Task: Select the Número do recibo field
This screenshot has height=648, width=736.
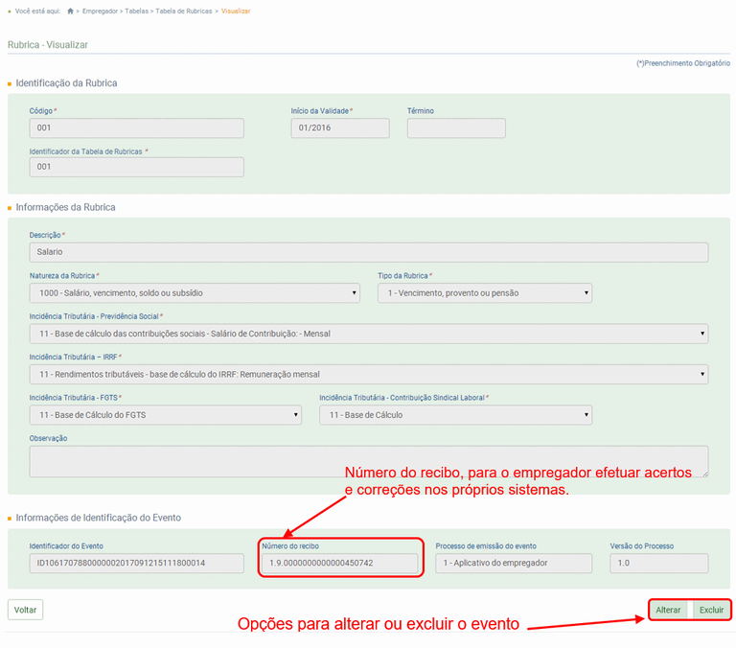Action: 339,564
